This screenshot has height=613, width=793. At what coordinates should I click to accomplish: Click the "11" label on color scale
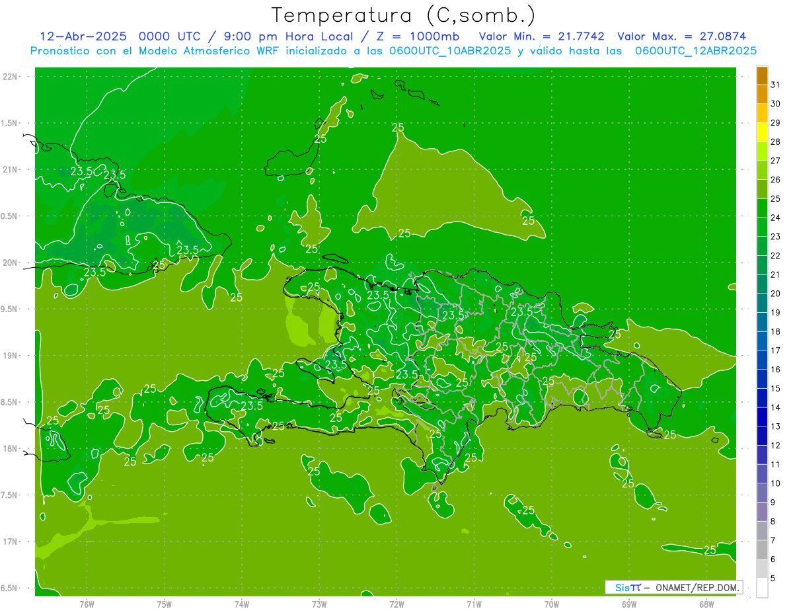(x=776, y=464)
